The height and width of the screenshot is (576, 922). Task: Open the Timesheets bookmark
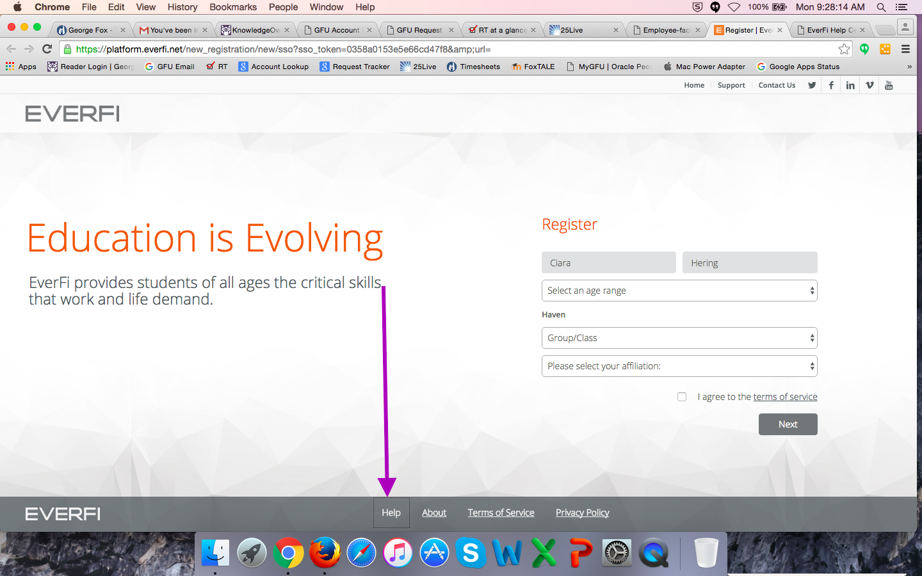473,67
